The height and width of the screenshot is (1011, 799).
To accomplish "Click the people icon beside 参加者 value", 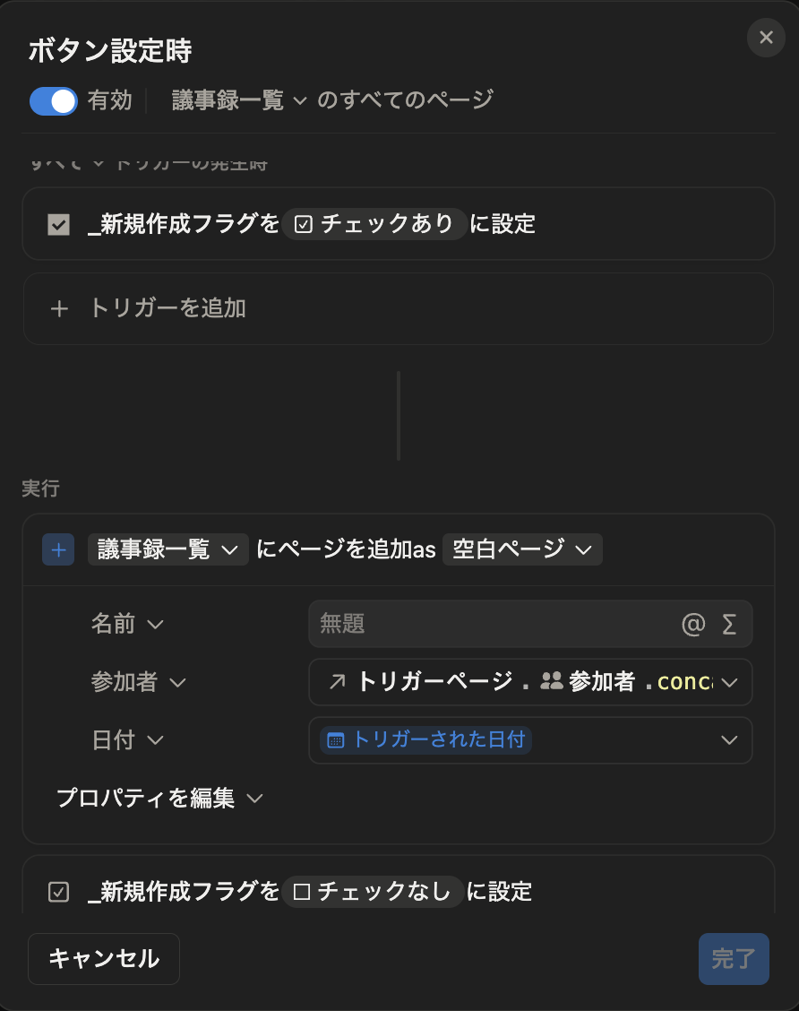I will pos(552,681).
